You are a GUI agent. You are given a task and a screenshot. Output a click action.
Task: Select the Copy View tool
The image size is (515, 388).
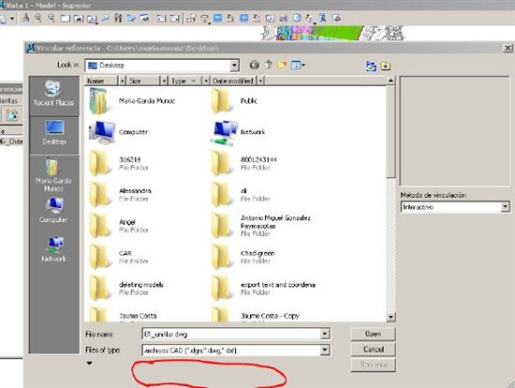coord(191,18)
